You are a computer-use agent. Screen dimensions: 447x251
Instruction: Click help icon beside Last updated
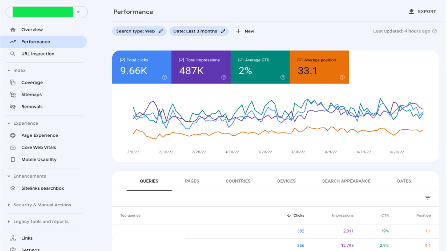[x=435, y=31]
